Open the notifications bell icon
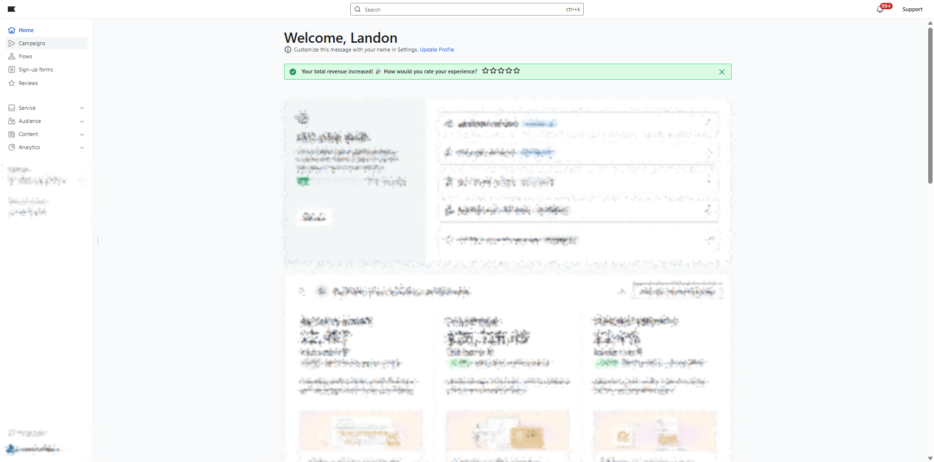This screenshot has width=934, height=462. (x=880, y=9)
